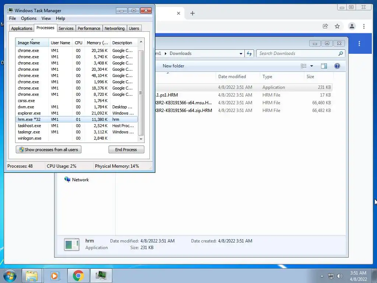The height and width of the screenshot is (283, 377).
Task: Toggle the Explorer preview pane icon
Action: point(324,66)
